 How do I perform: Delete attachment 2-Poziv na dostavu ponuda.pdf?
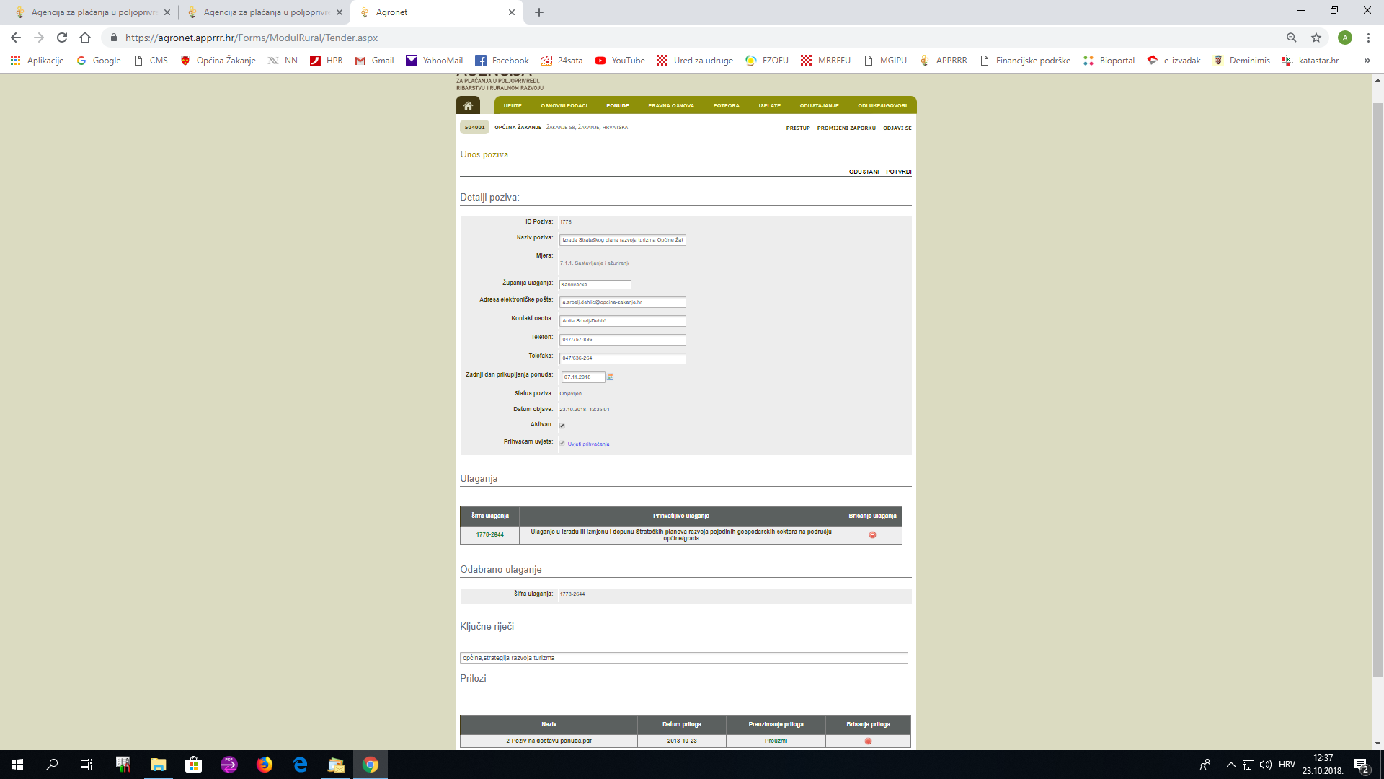tap(868, 741)
